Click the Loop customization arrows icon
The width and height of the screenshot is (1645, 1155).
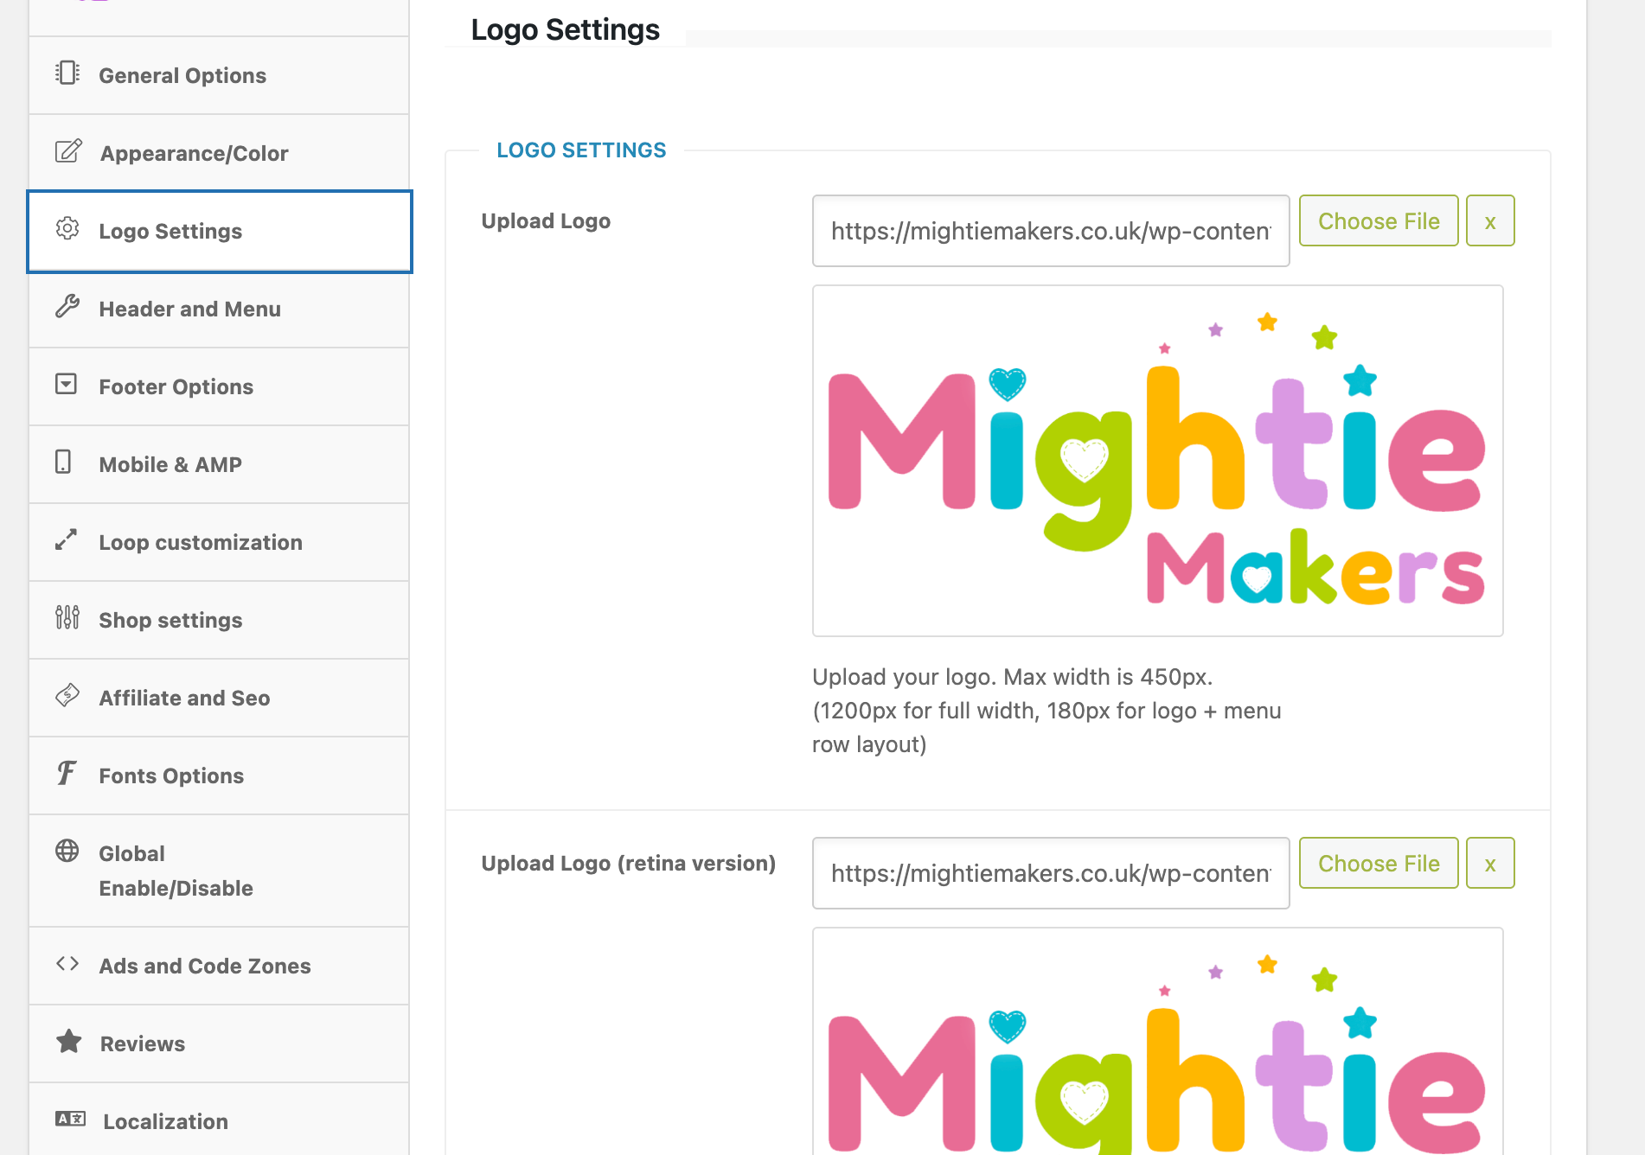tap(66, 539)
